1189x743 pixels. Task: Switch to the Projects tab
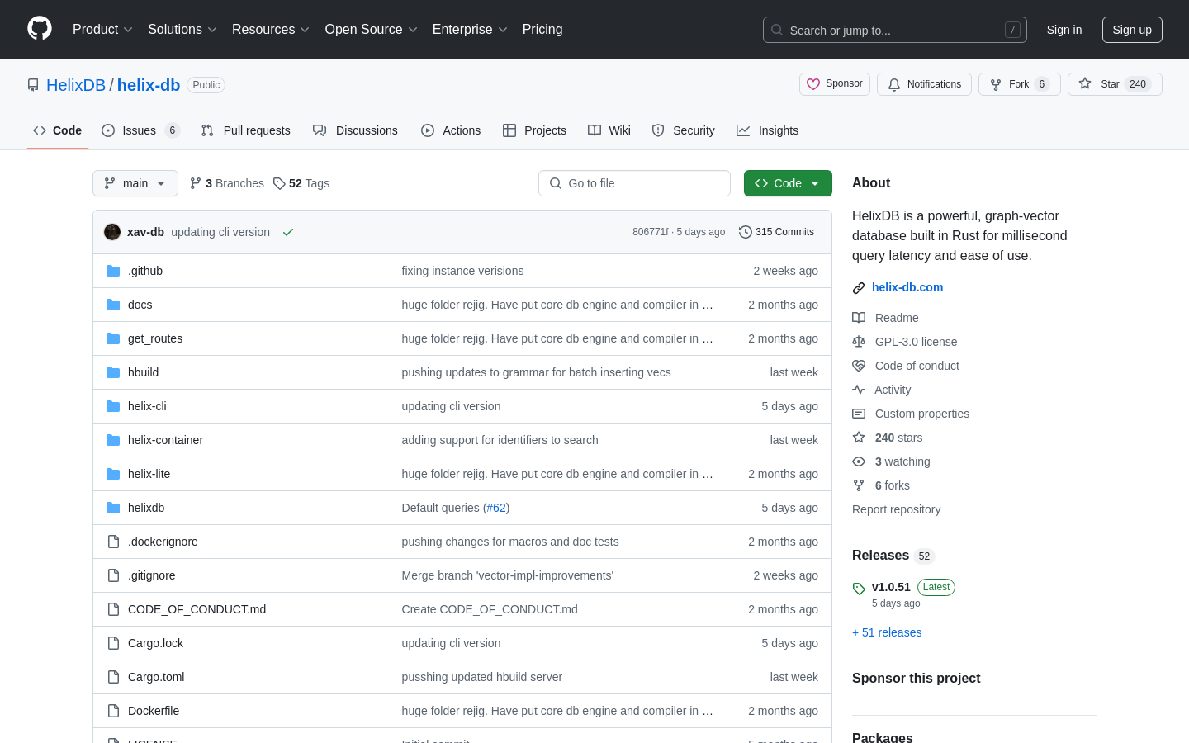point(535,130)
